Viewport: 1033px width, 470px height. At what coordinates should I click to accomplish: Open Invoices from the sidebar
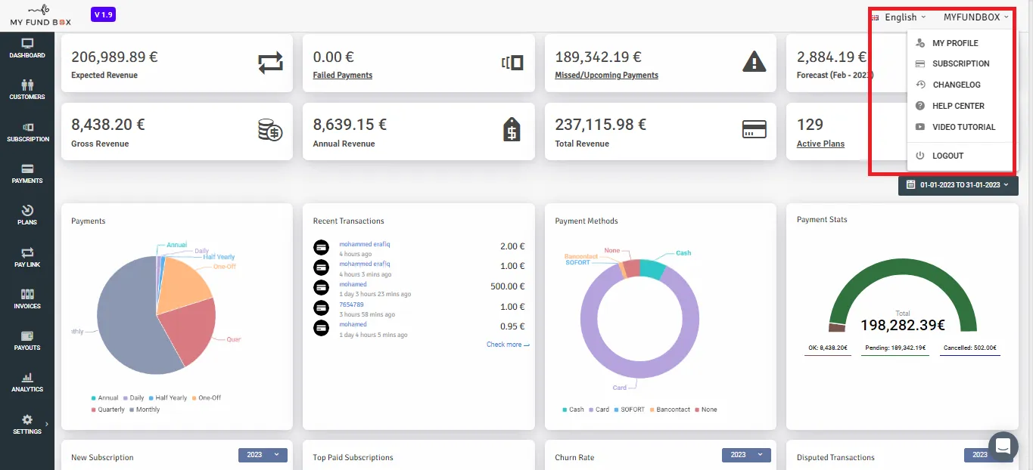pyautogui.click(x=27, y=299)
